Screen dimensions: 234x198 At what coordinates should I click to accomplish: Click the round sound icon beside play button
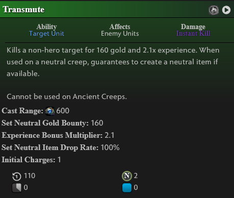[214, 10]
